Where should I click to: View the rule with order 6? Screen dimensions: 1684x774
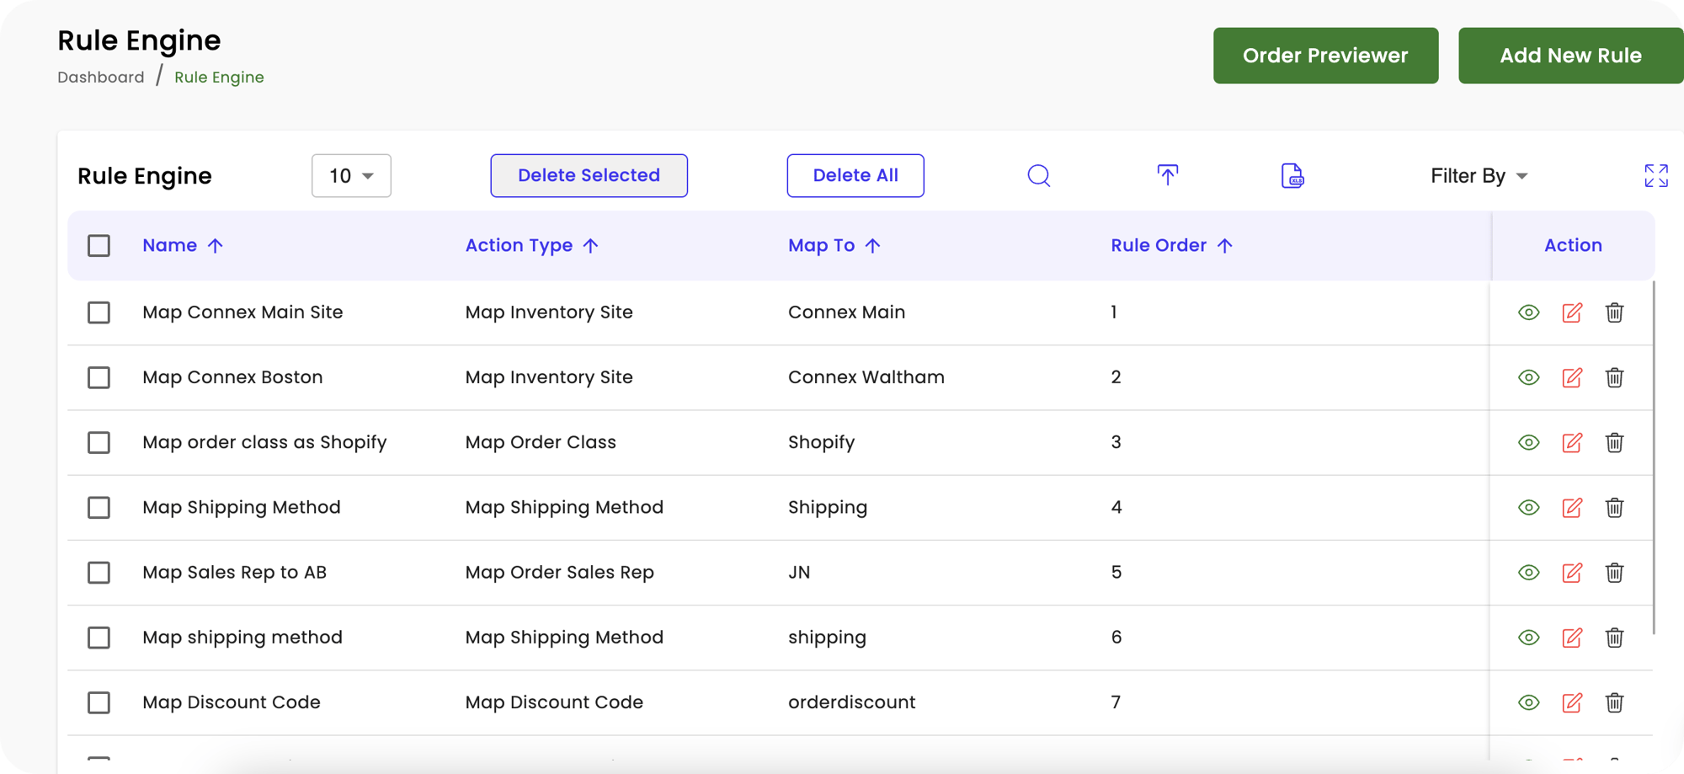[1528, 638]
